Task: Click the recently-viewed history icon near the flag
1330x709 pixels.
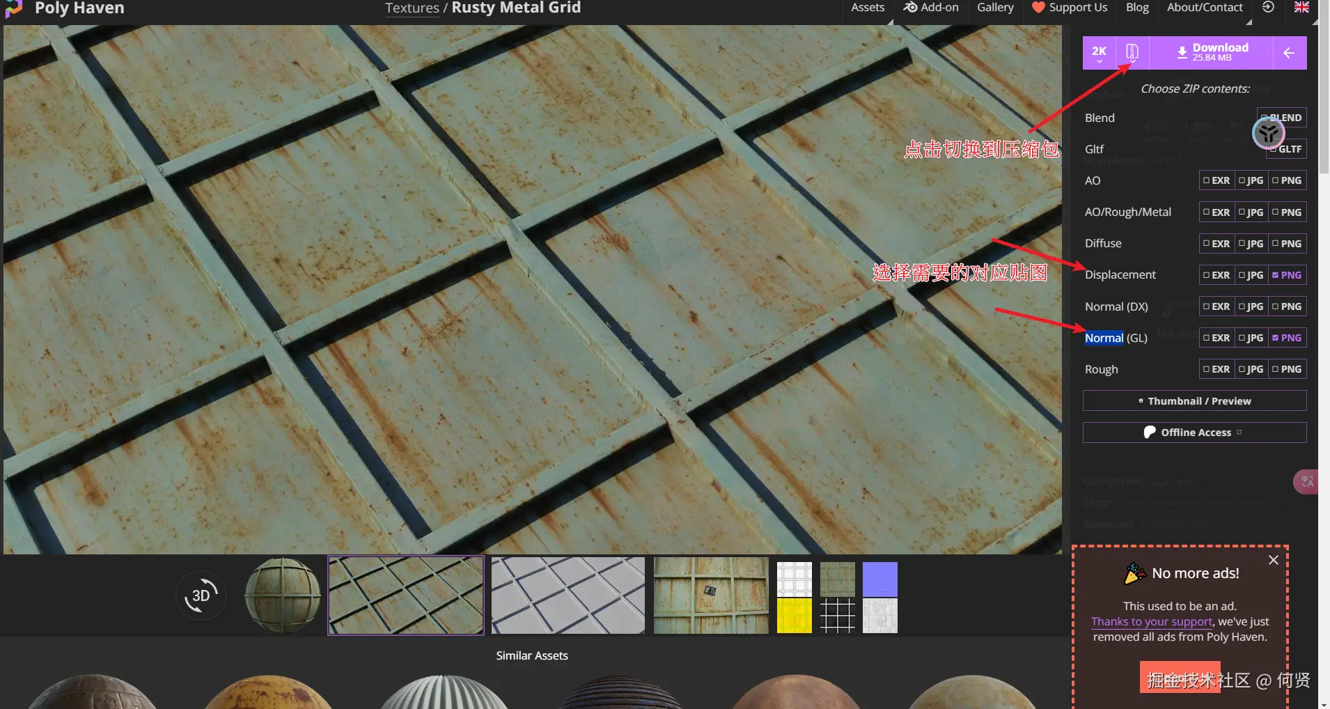Action: coord(1269,8)
